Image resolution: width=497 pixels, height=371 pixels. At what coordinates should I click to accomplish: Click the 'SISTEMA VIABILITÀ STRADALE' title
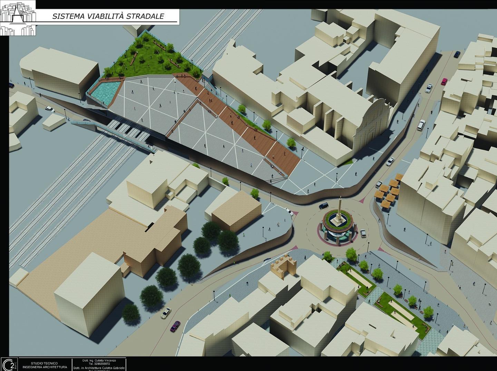(x=108, y=16)
